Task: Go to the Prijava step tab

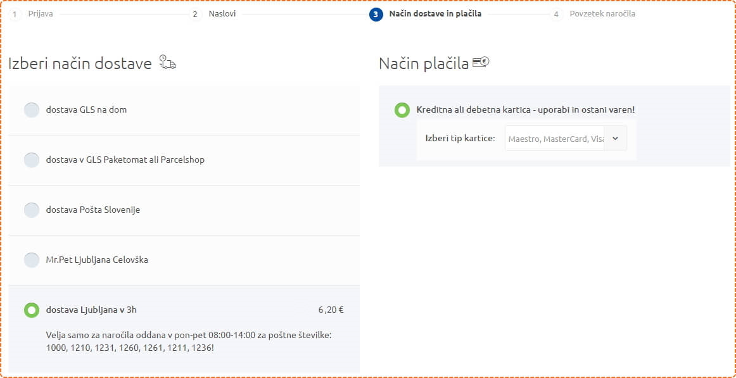Action: [x=41, y=14]
